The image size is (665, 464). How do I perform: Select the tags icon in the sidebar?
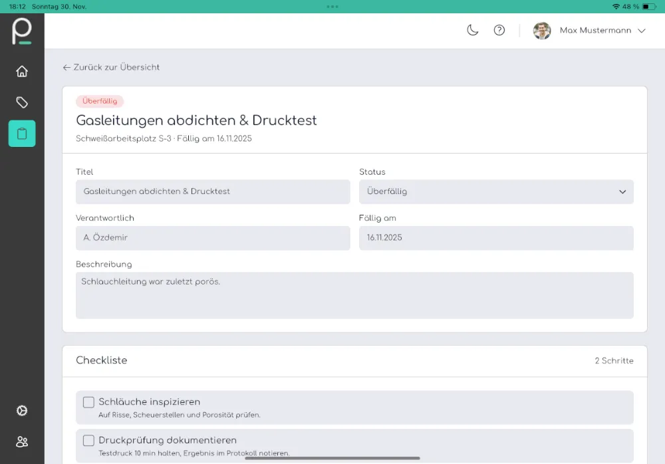click(22, 102)
